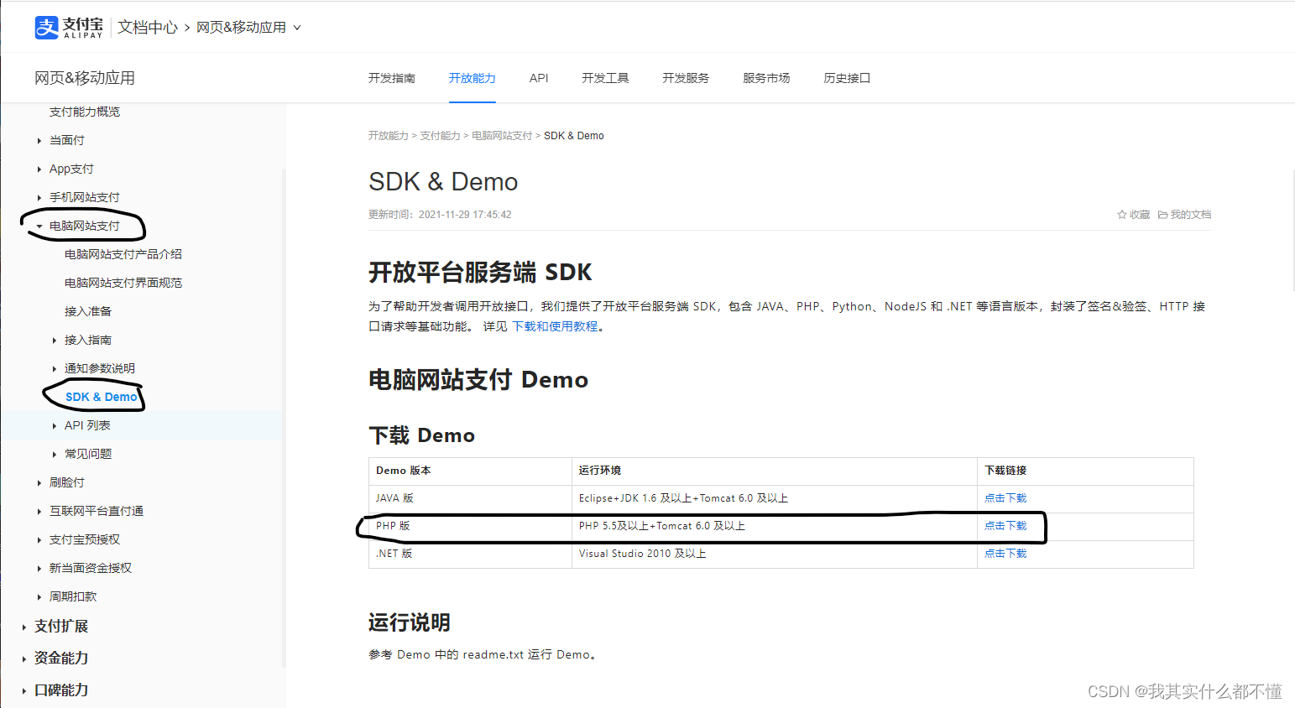The height and width of the screenshot is (708, 1295).
Task: Expand the 手机网站支付 arrow
Action: click(39, 198)
